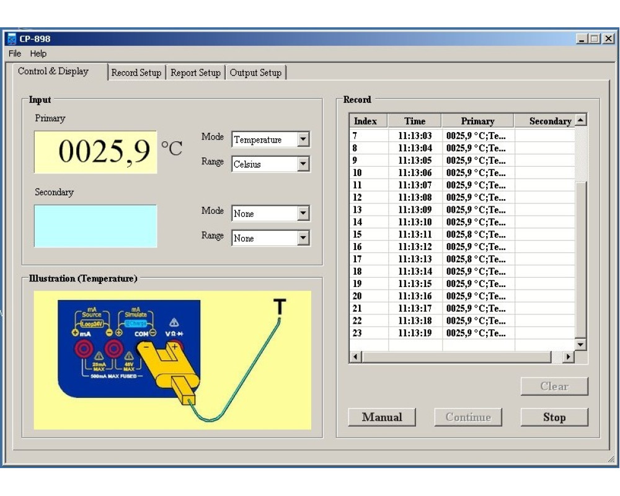Switch to the Report Setup tab
Image resolution: width=620 pixels, height=496 pixels.
pyautogui.click(x=195, y=73)
